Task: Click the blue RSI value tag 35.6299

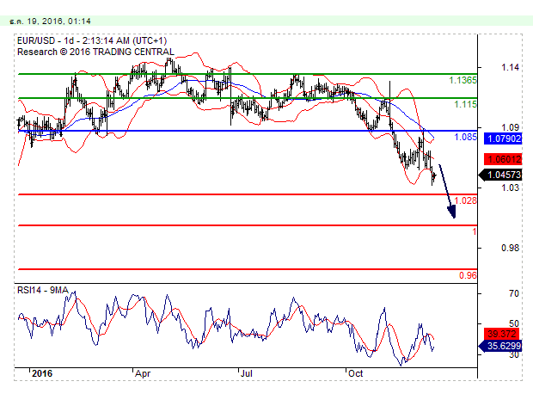Action: [500, 346]
